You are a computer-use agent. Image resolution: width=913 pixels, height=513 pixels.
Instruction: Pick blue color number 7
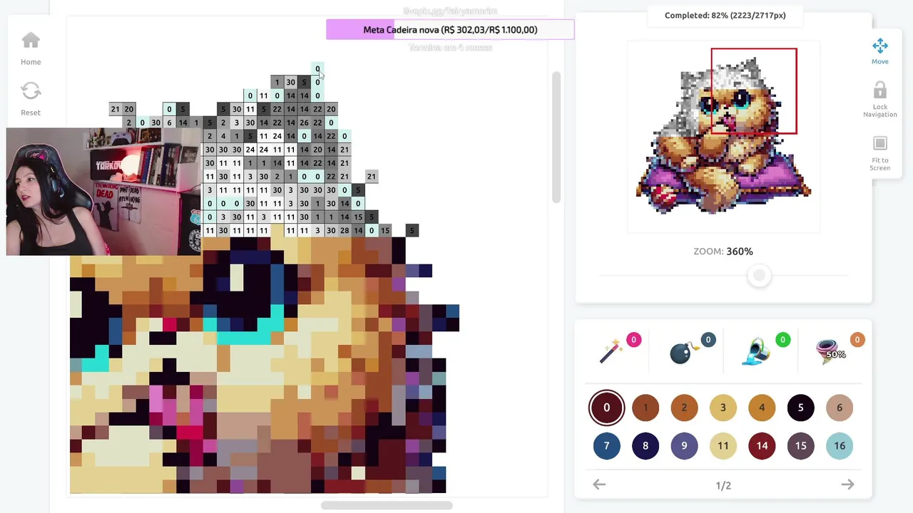[606, 446]
